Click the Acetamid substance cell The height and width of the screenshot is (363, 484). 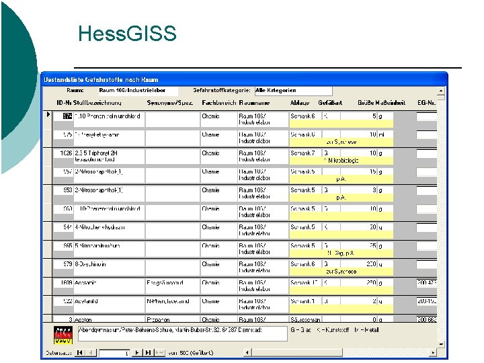(109, 286)
